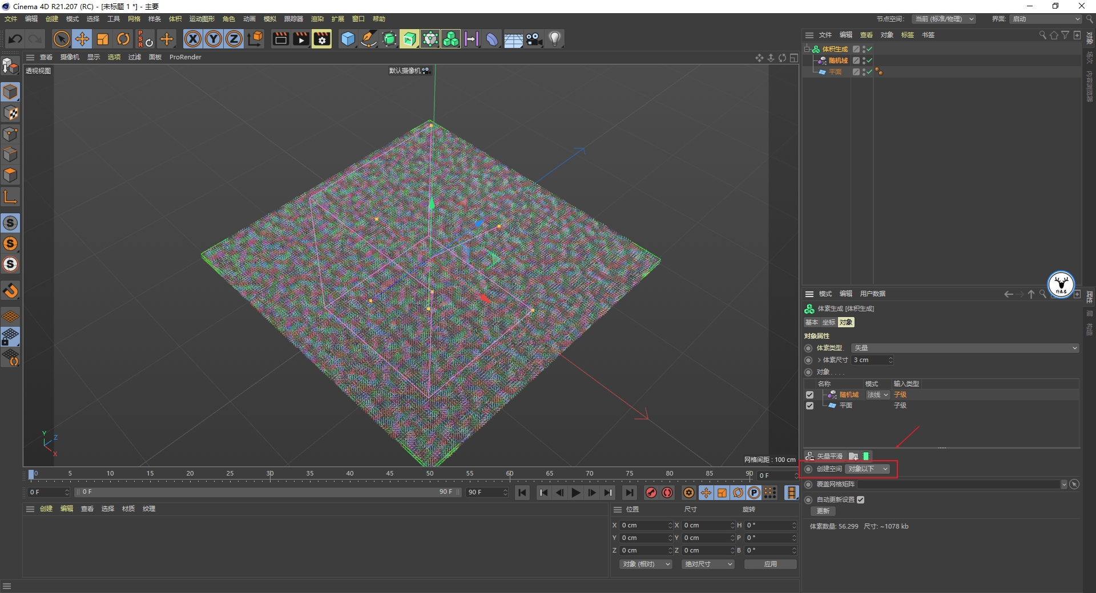
Task: Open Edit Render Settings icon
Action: pyautogui.click(x=322, y=39)
